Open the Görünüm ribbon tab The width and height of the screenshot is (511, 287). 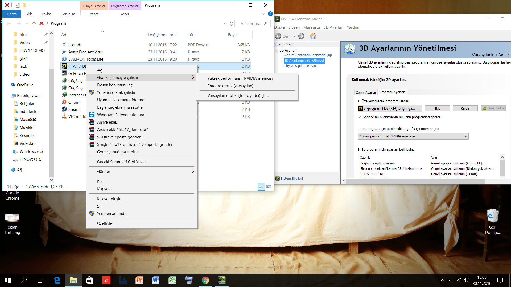pos(68,14)
